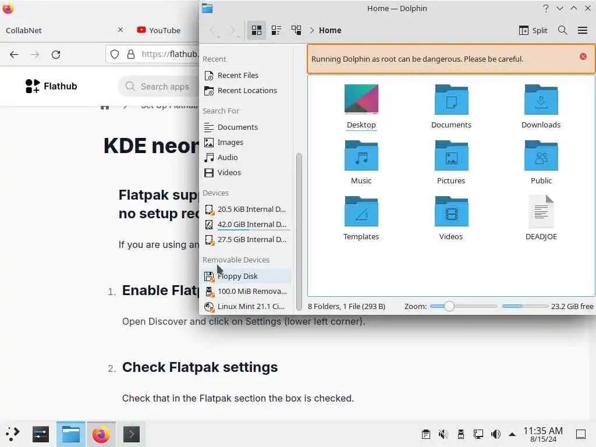This screenshot has width=596, height=447.
Task: Search for Audio in sidebar
Action: [x=246, y=157]
